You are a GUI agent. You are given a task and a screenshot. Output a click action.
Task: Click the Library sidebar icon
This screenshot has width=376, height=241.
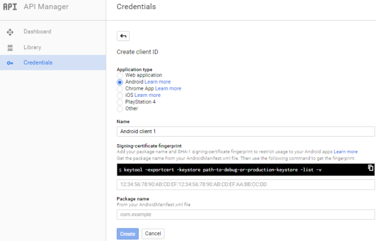click(10, 47)
